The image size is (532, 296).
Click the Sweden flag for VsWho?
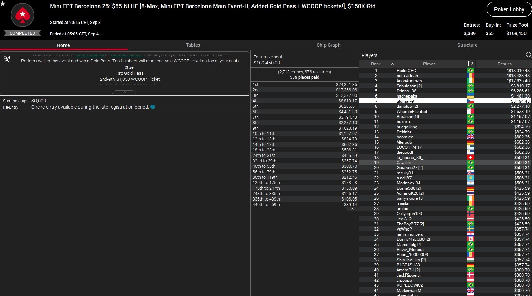click(471, 229)
